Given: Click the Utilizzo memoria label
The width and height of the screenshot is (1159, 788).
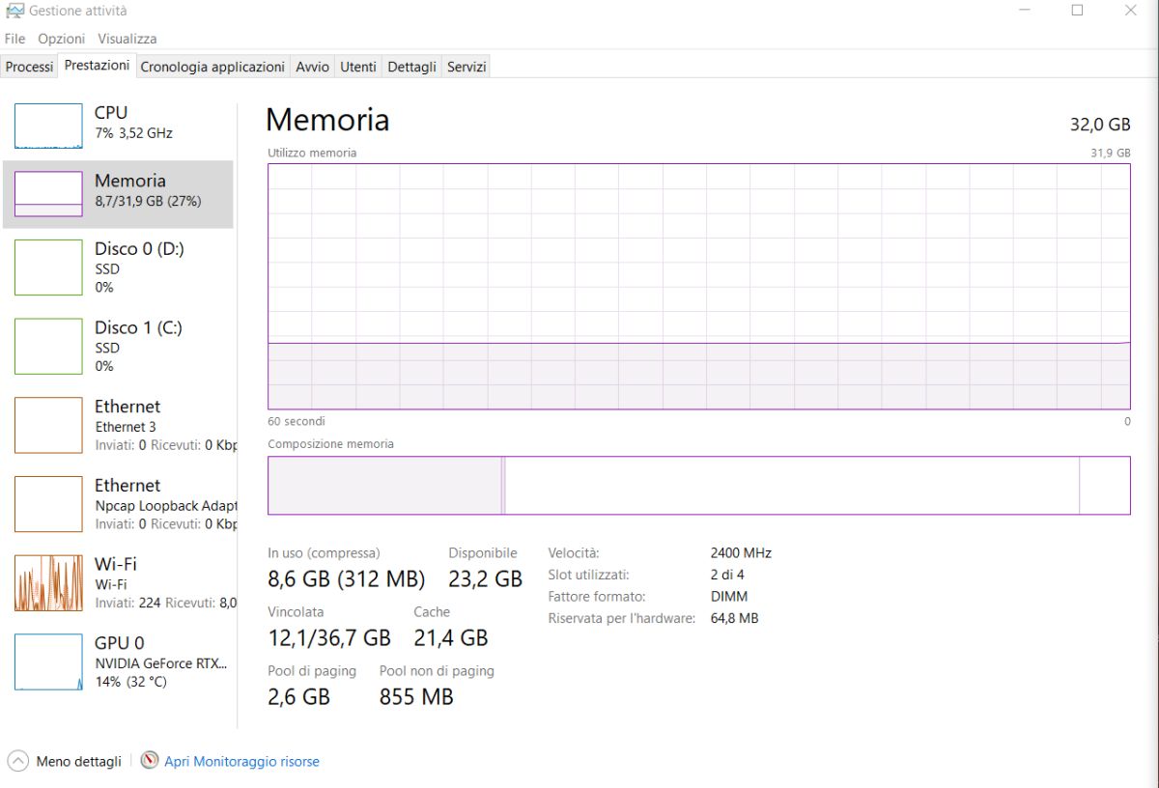Looking at the screenshot, I should tap(312, 153).
